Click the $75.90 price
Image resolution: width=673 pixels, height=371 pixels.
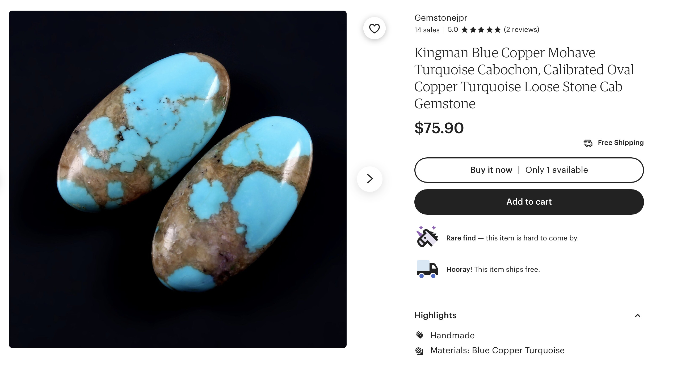(x=439, y=128)
